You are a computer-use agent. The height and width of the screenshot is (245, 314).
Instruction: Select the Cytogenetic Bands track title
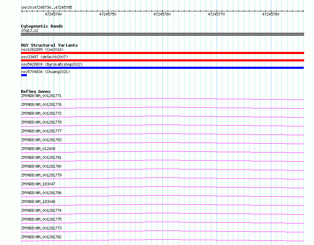click(42, 26)
